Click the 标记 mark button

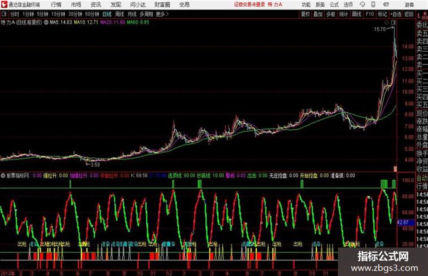pyautogui.click(x=382, y=14)
